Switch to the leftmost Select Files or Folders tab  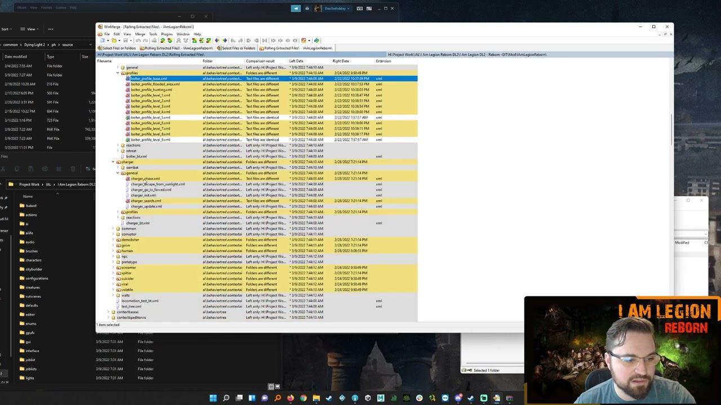pos(118,48)
